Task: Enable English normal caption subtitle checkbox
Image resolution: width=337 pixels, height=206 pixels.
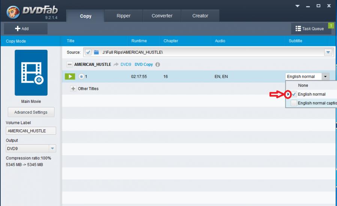Action: tap(294, 103)
